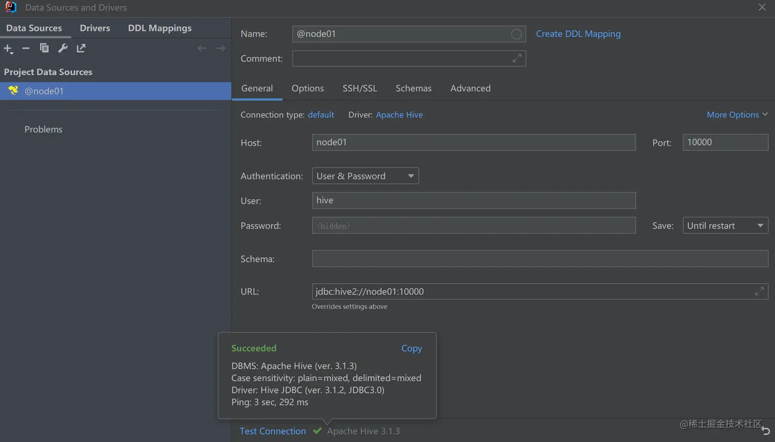Select the General tab

[257, 88]
